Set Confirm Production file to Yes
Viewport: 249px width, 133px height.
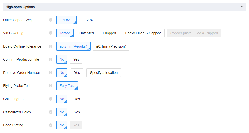[76, 59]
